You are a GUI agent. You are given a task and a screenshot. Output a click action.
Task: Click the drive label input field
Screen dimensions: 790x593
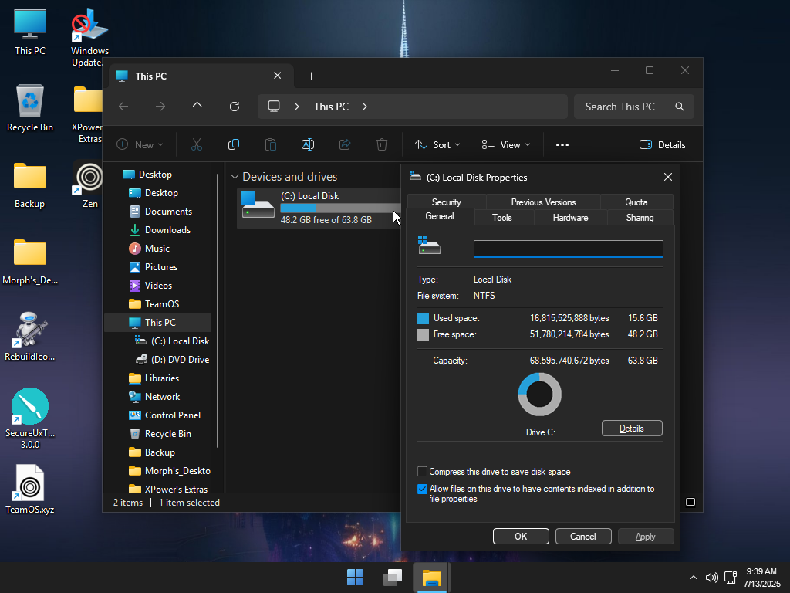coord(569,249)
